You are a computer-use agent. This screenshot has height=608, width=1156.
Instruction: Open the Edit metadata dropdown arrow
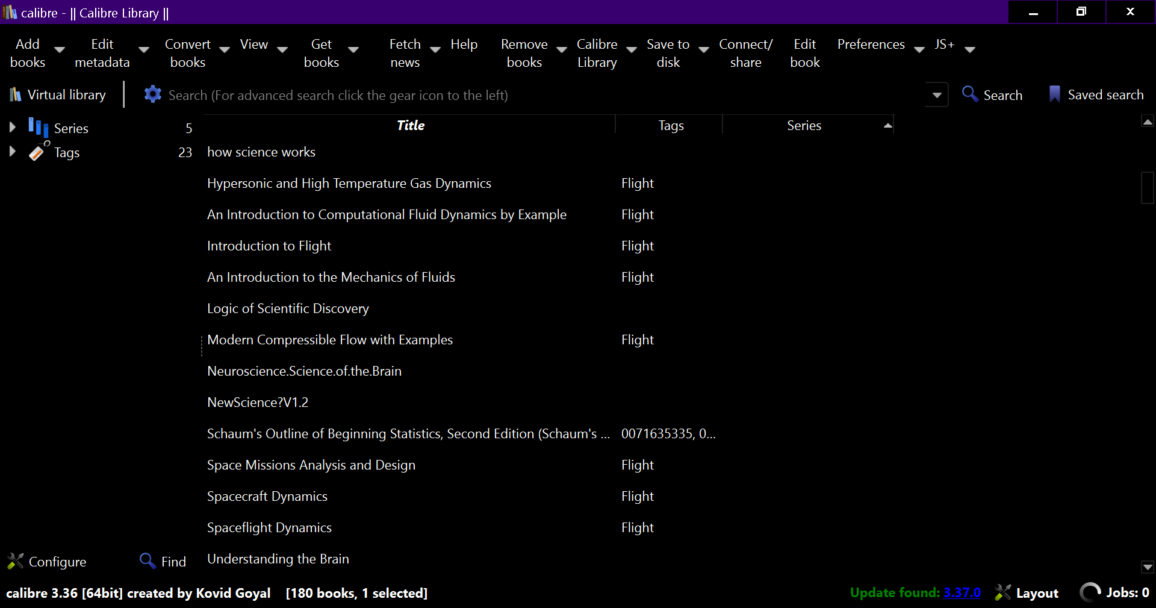(x=144, y=50)
